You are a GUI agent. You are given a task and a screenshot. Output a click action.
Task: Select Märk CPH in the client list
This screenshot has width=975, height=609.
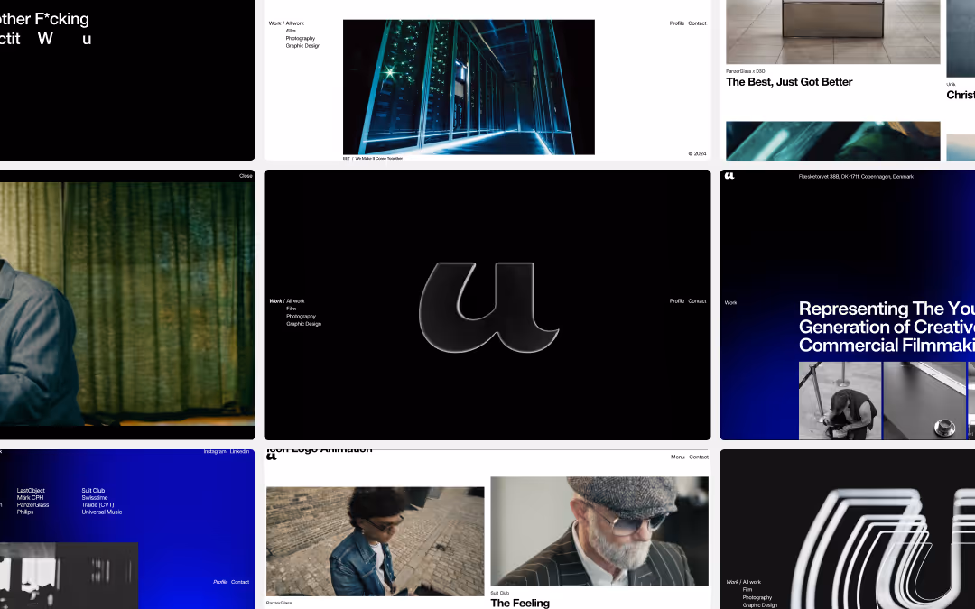pos(30,498)
